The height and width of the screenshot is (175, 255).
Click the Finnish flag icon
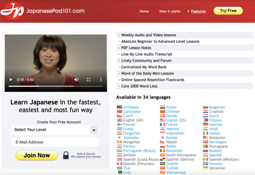pos(119,124)
